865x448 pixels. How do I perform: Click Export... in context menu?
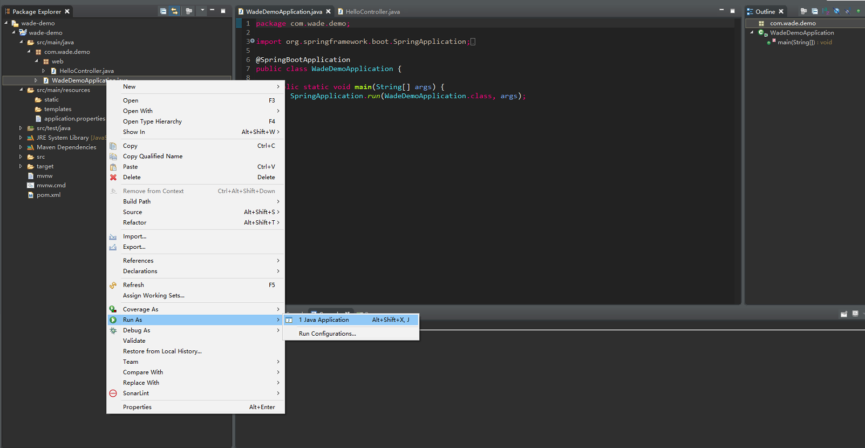click(195, 247)
